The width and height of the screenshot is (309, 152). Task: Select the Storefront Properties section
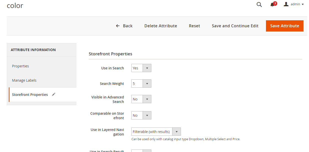click(30, 94)
